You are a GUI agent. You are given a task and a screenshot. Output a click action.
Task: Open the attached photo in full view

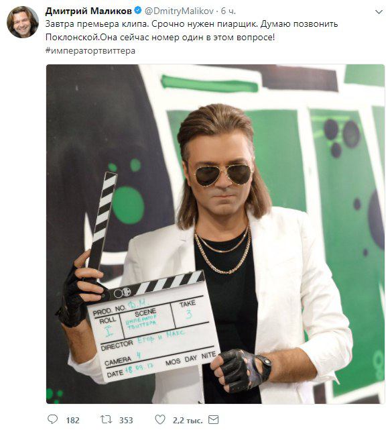click(215, 234)
